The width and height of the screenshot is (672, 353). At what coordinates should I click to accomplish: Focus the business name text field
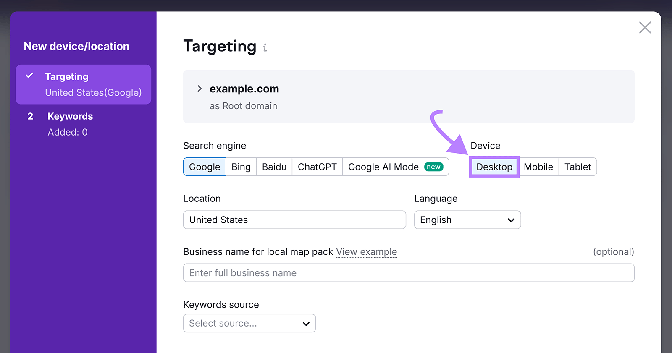408,273
